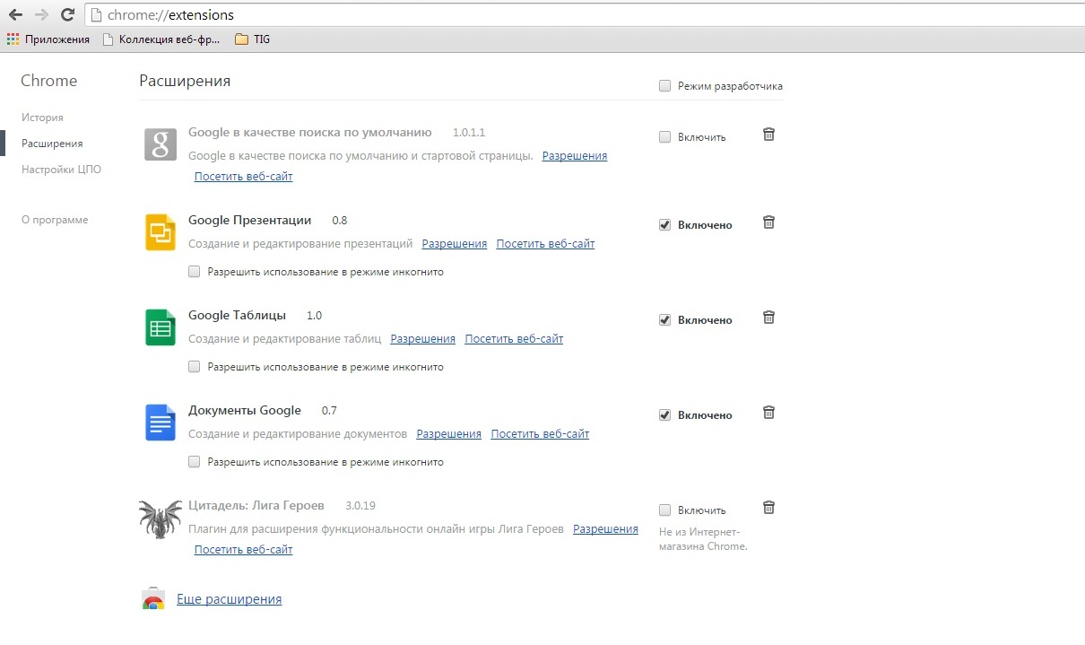
Task: Open Разрешения for Google Презентации
Action: [x=455, y=244]
